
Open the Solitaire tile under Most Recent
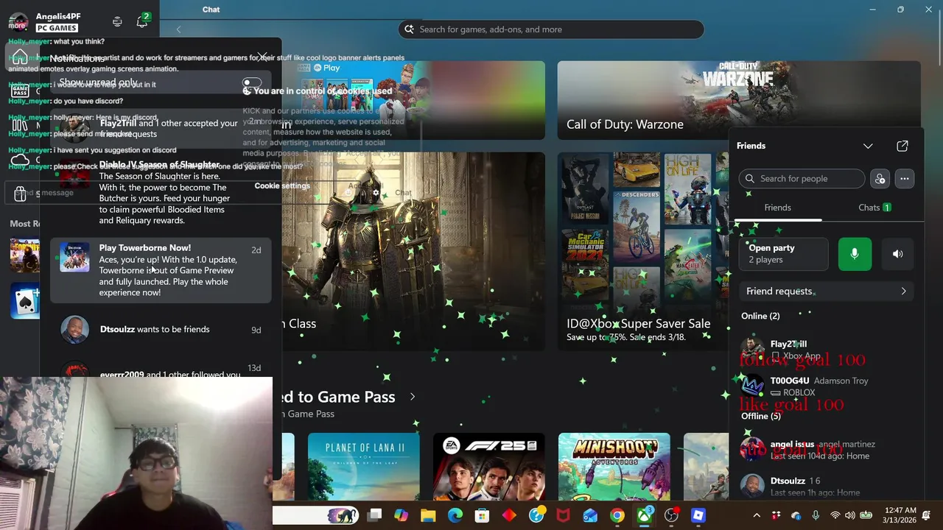coord(25,300)
